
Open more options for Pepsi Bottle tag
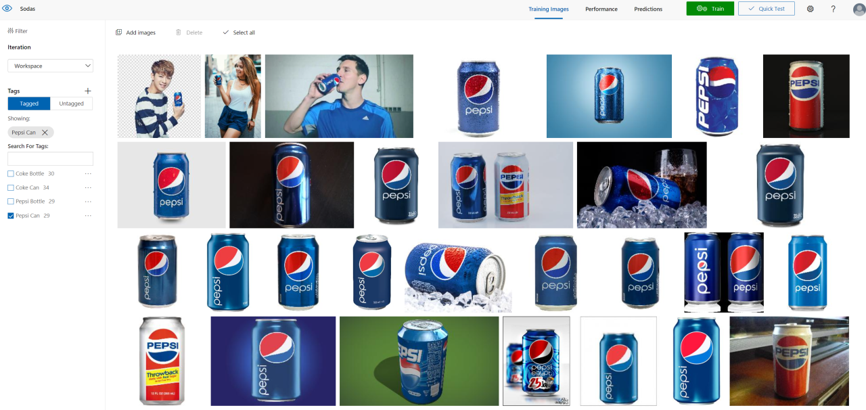(88, 202)
